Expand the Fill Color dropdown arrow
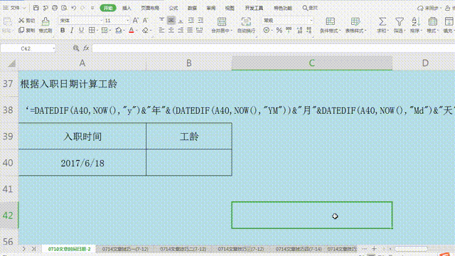The height and width of the screenshot is (256, 455). coord(124,31)
